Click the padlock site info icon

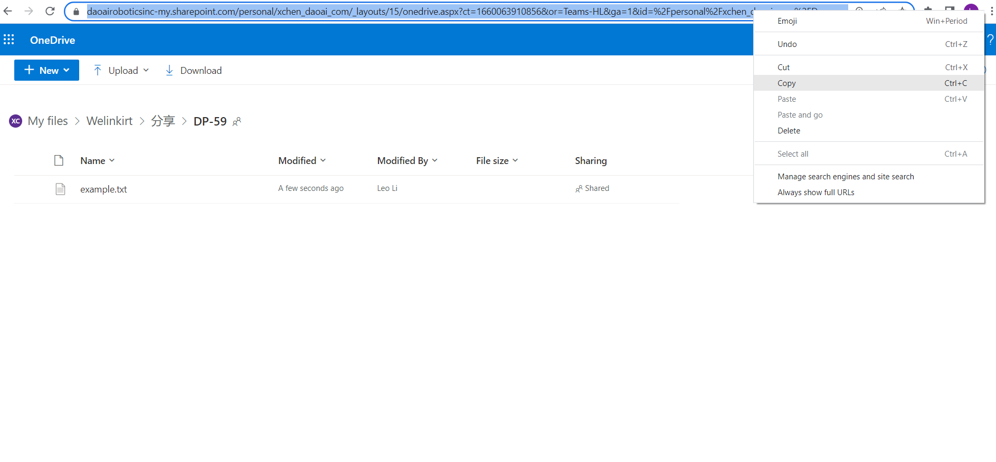[76, 12]
